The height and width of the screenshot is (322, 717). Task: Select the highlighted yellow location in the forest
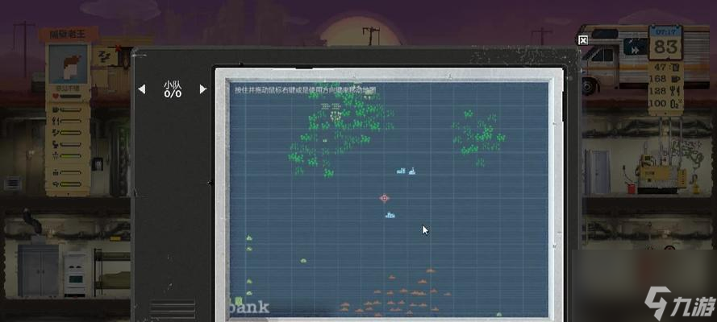tap(336, 116)
